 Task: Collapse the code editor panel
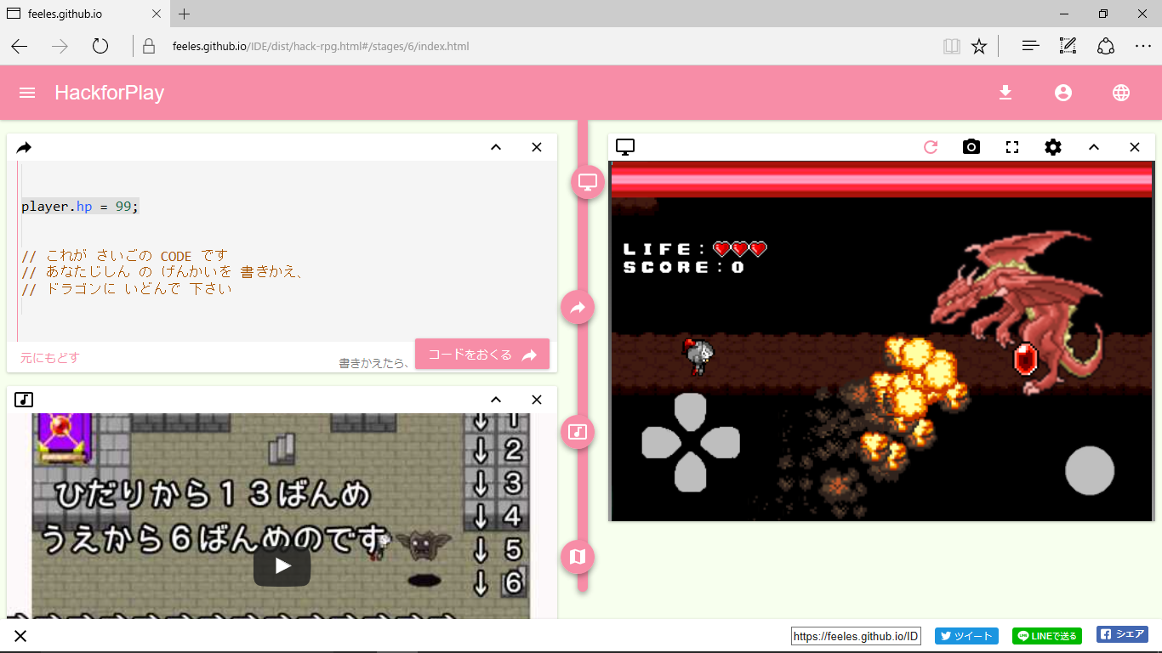496,147
